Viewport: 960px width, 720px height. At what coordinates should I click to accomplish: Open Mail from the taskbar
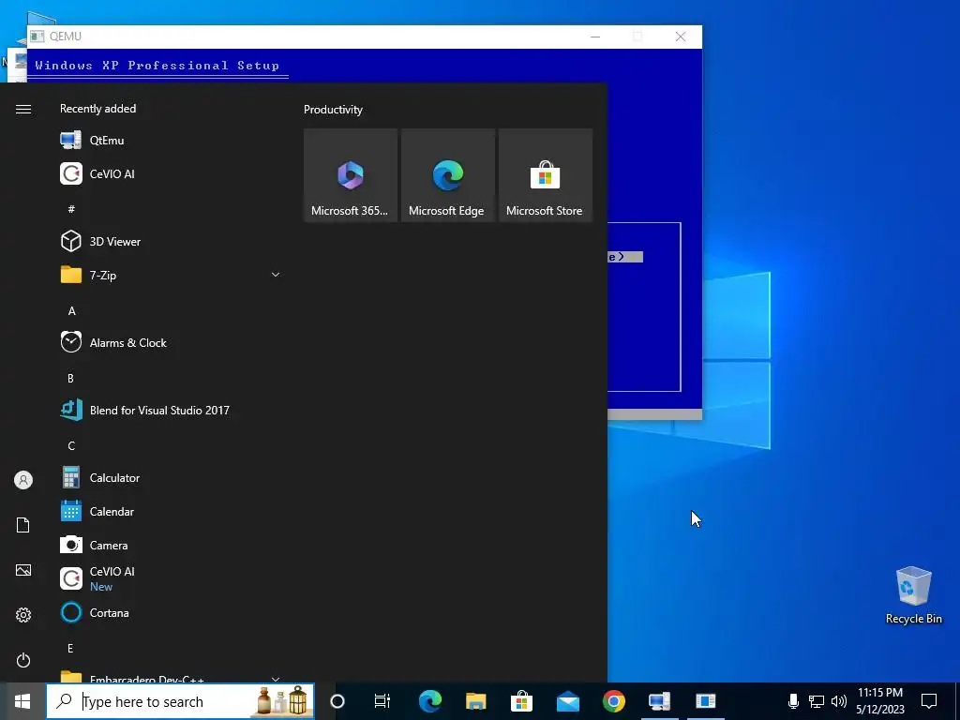click(x=567, y=701)
